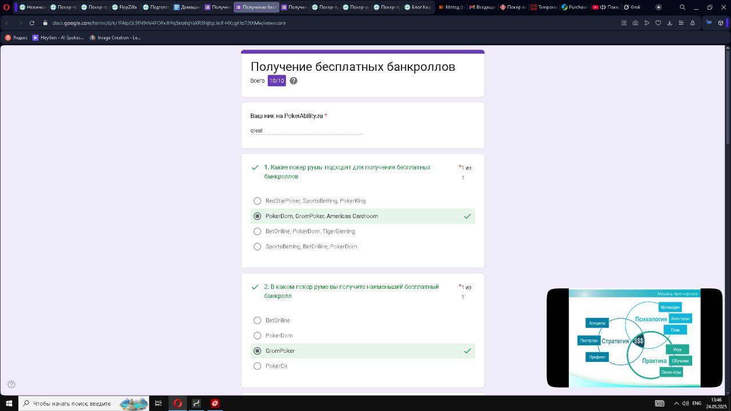Switch to the Подготов tab
This screenshot has width=731, height=411.
(155, 7)
